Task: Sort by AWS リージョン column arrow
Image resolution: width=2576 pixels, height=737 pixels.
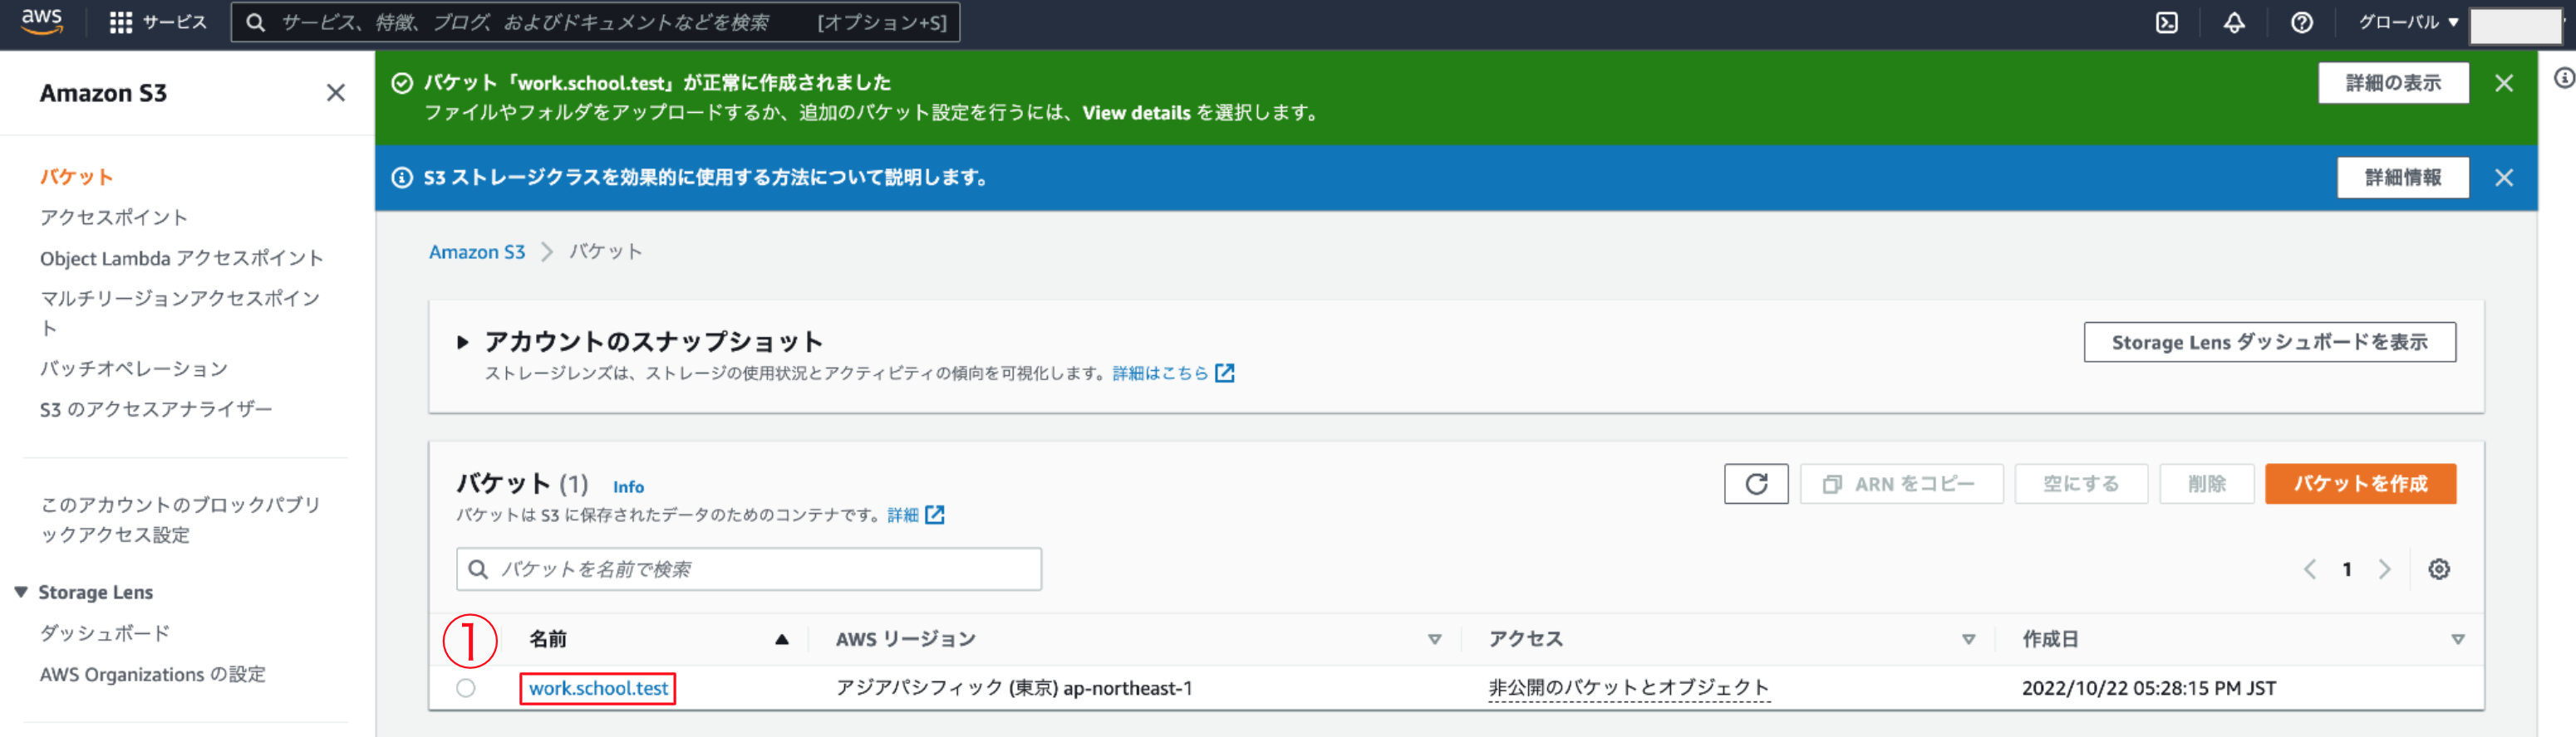Action: 1435,639
